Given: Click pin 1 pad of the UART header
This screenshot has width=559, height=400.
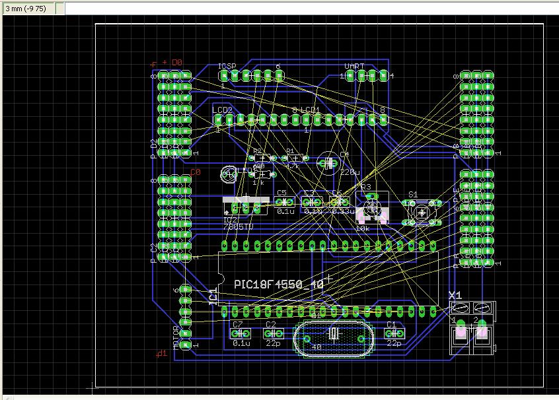Looking at the screenshot, I should pos(350,75).
